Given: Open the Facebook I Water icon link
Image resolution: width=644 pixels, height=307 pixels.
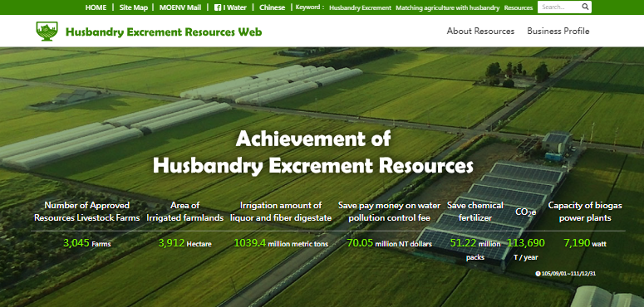Looking at the screenshot, I should (218, 7).
